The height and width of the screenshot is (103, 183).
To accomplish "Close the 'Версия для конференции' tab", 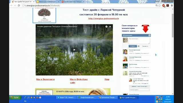I will pyautogui.click(x=59, y=2).
